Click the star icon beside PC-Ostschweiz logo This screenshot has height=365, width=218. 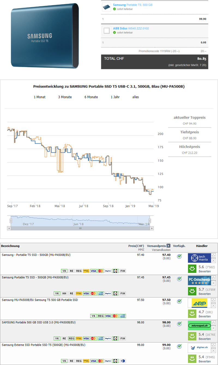pos(213,278)
